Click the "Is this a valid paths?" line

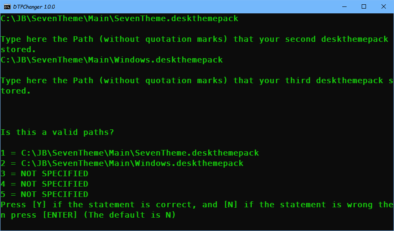click(57, 132)
